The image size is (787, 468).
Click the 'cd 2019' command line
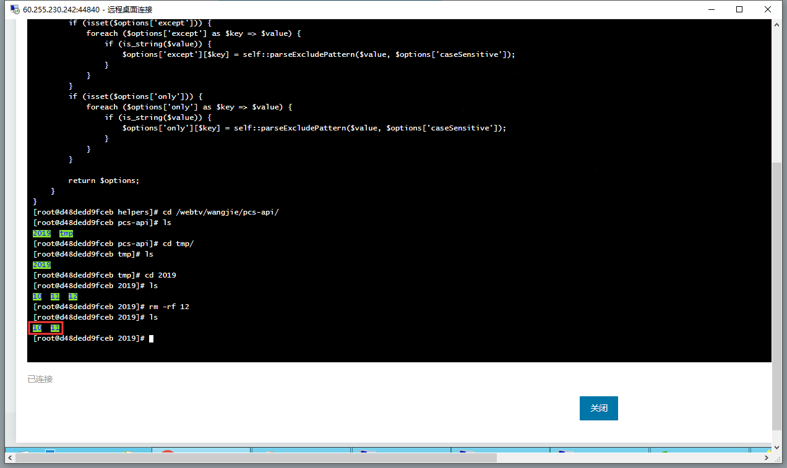click(105, 275)
